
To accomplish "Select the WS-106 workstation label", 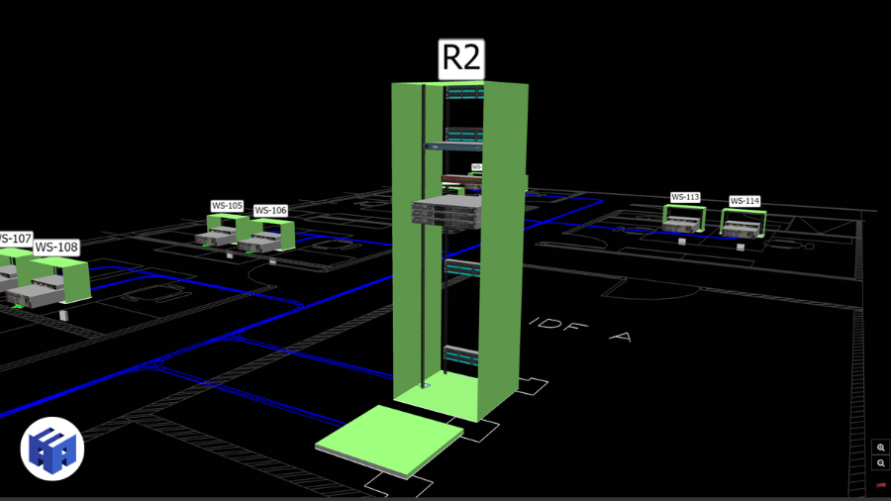I will tap(270, 210).
